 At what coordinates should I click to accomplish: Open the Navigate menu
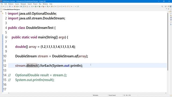[x=23, y=4]
